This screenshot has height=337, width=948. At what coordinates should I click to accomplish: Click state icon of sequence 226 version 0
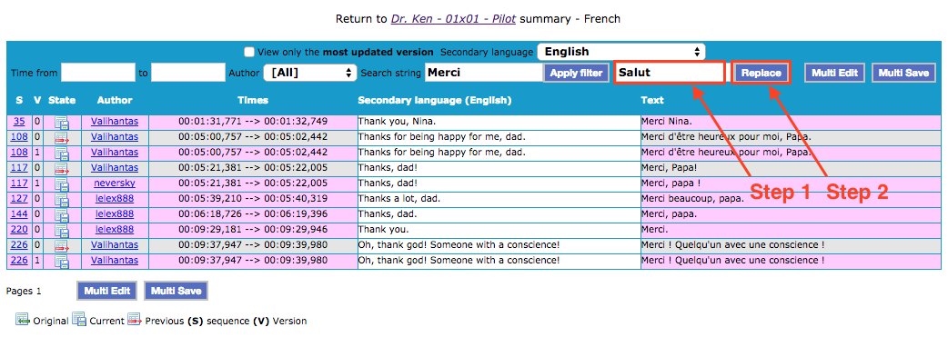tap(62, 245)
